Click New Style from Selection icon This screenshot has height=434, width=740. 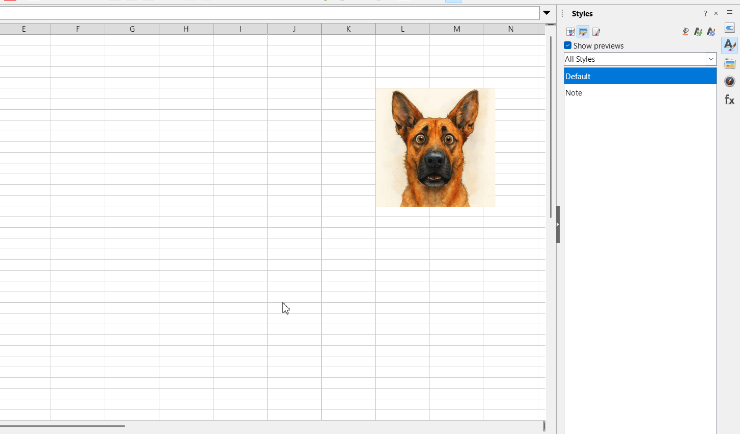click(698, 32)
